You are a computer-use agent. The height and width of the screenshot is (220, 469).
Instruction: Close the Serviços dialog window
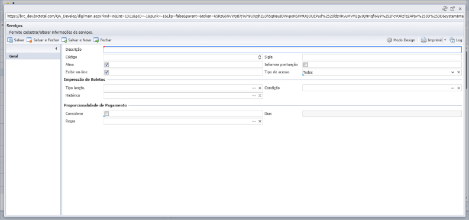tap(460, 9)
